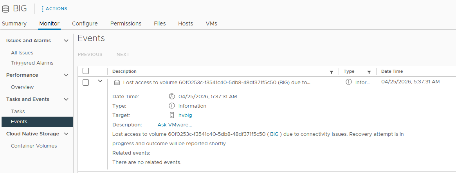
Task: Click the information icon in Type column
Action: point(348,82)
